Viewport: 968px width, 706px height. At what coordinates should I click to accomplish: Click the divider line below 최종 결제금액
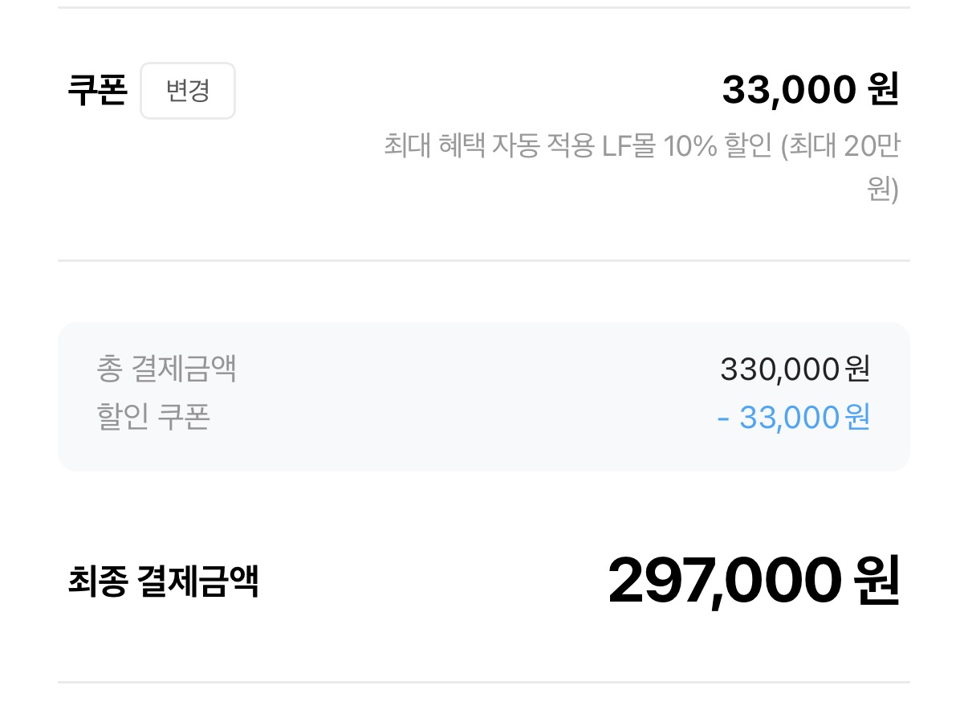484,683
